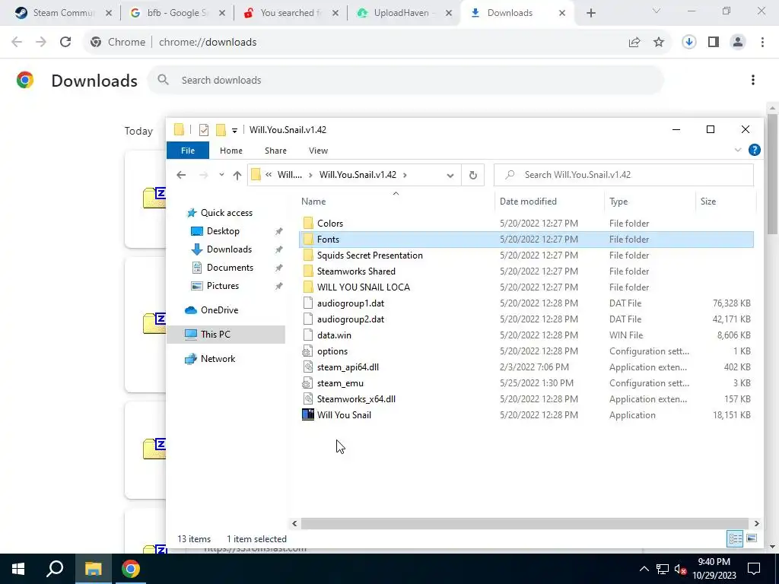Image resolution: width=779 pixels, height=584 pixels.
Task: Open Windows taskbar search
Action: 55,569
